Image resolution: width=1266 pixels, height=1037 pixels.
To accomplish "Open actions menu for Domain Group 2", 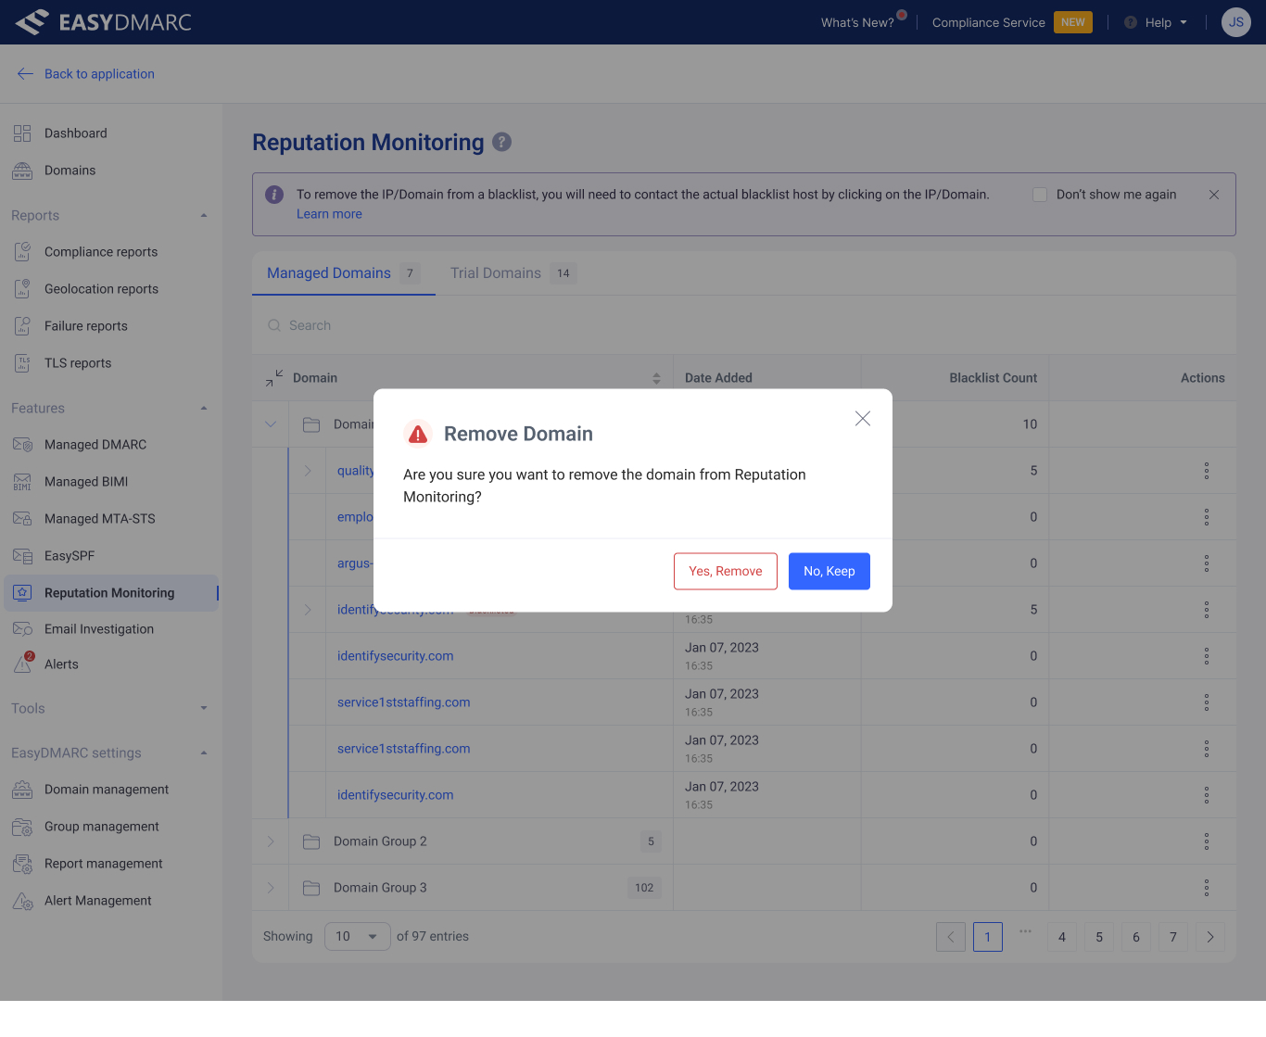I will pos(1207,841).
